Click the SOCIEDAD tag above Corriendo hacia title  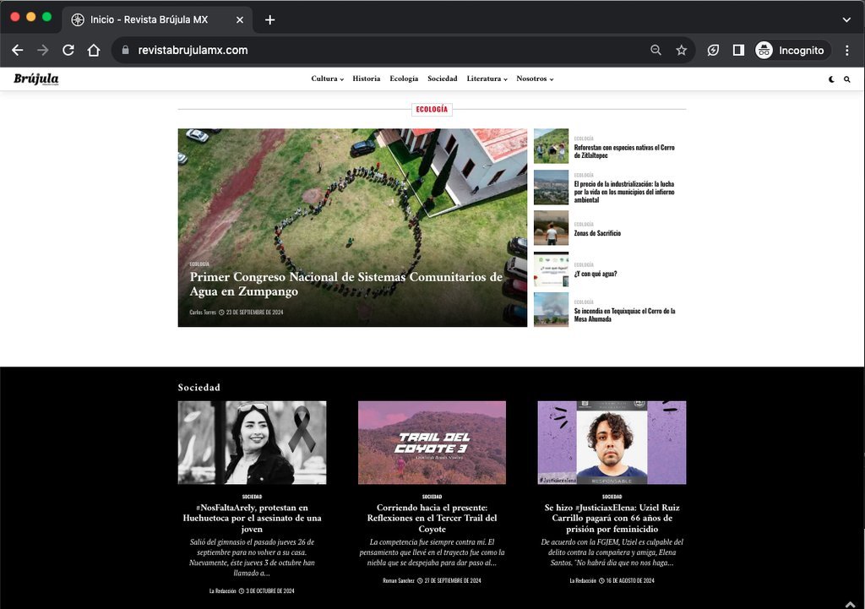pos(432,497)
